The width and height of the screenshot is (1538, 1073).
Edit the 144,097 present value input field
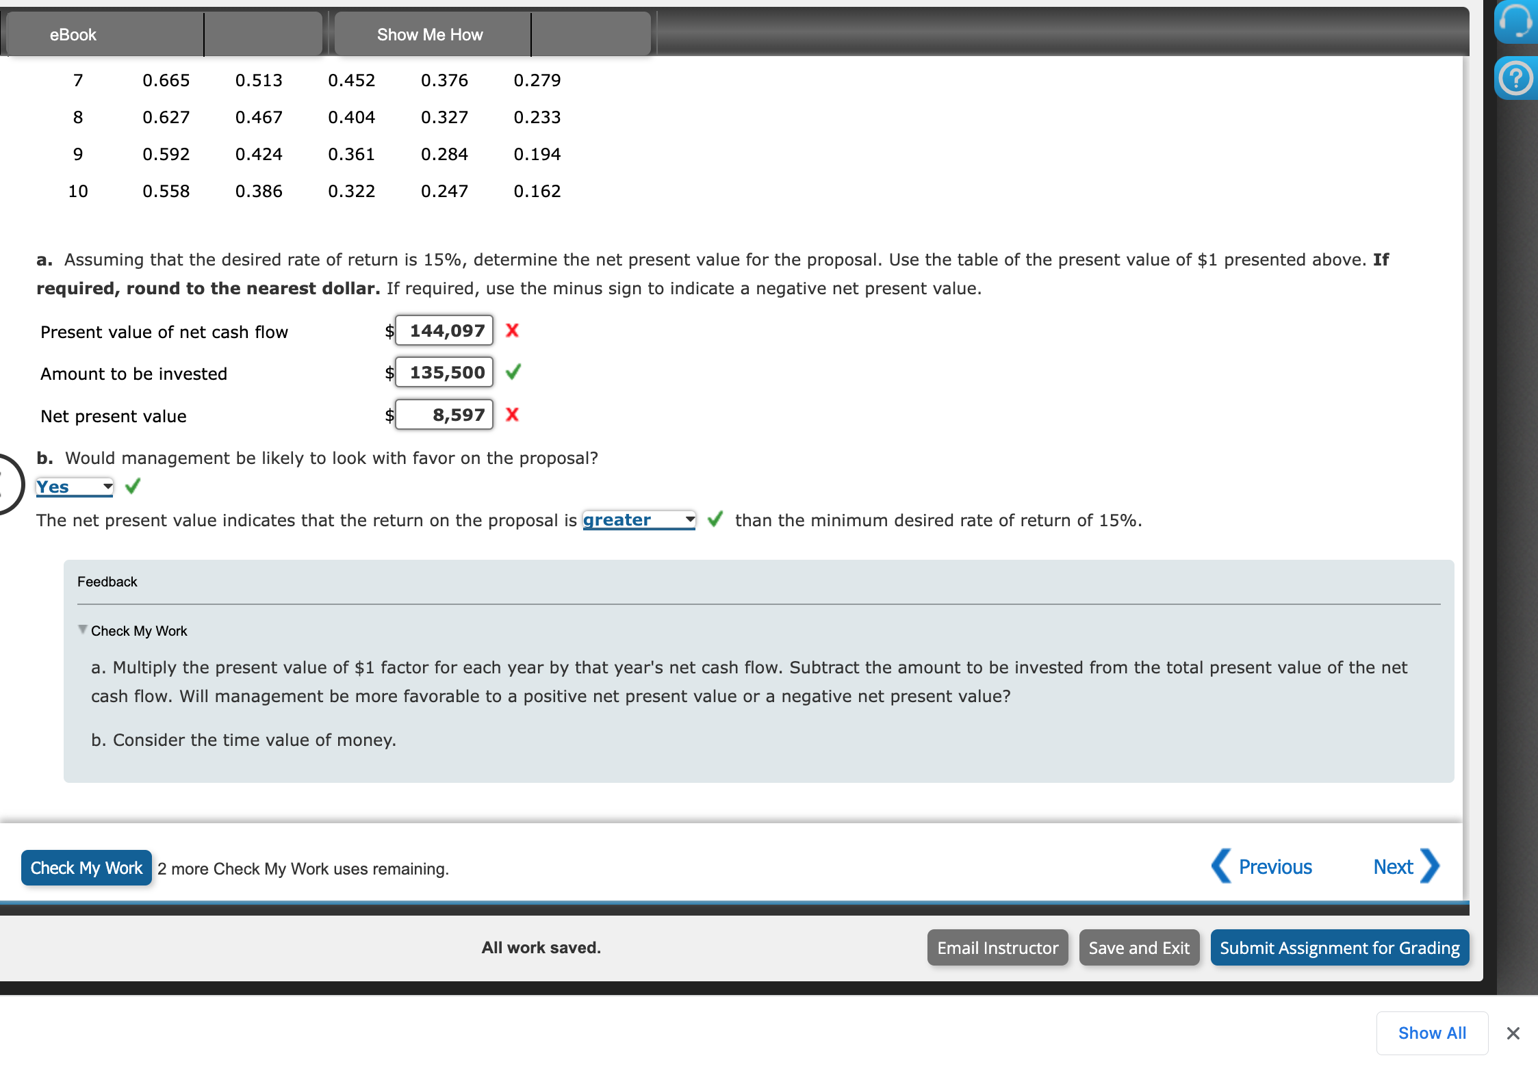[x=444, y=331]
